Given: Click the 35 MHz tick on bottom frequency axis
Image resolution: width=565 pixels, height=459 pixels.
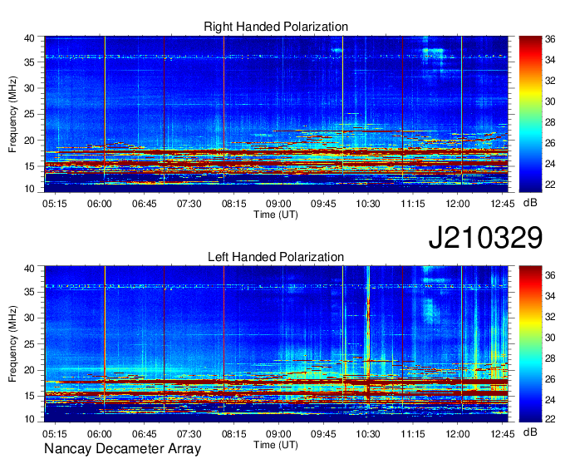Looking at the screenshot, I should (29, 292).
